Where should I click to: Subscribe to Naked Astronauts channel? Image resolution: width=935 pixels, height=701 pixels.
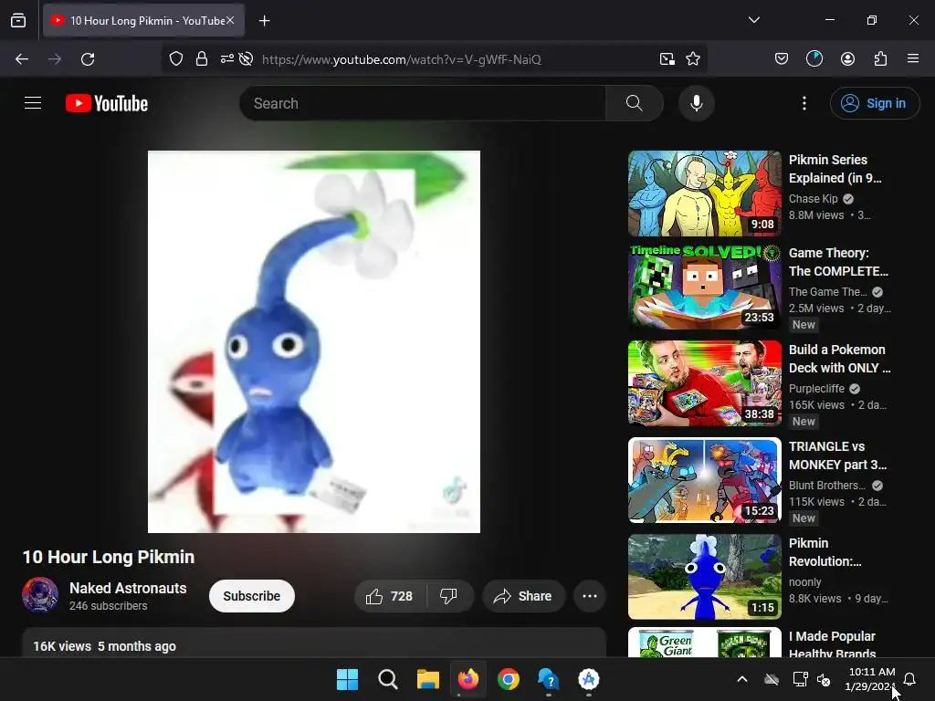[252, 596]
